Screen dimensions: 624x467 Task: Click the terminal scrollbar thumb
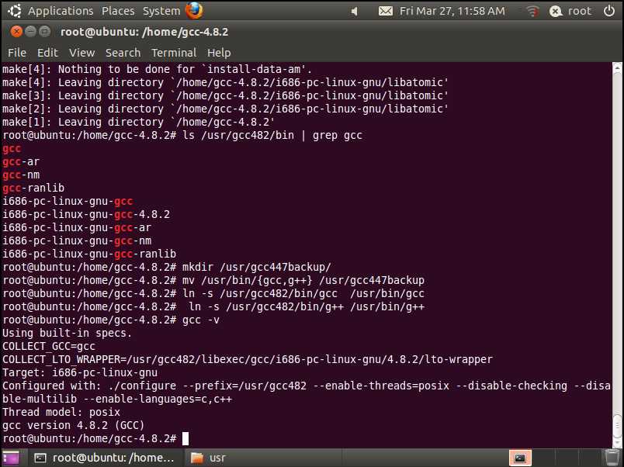pos(617,426)
